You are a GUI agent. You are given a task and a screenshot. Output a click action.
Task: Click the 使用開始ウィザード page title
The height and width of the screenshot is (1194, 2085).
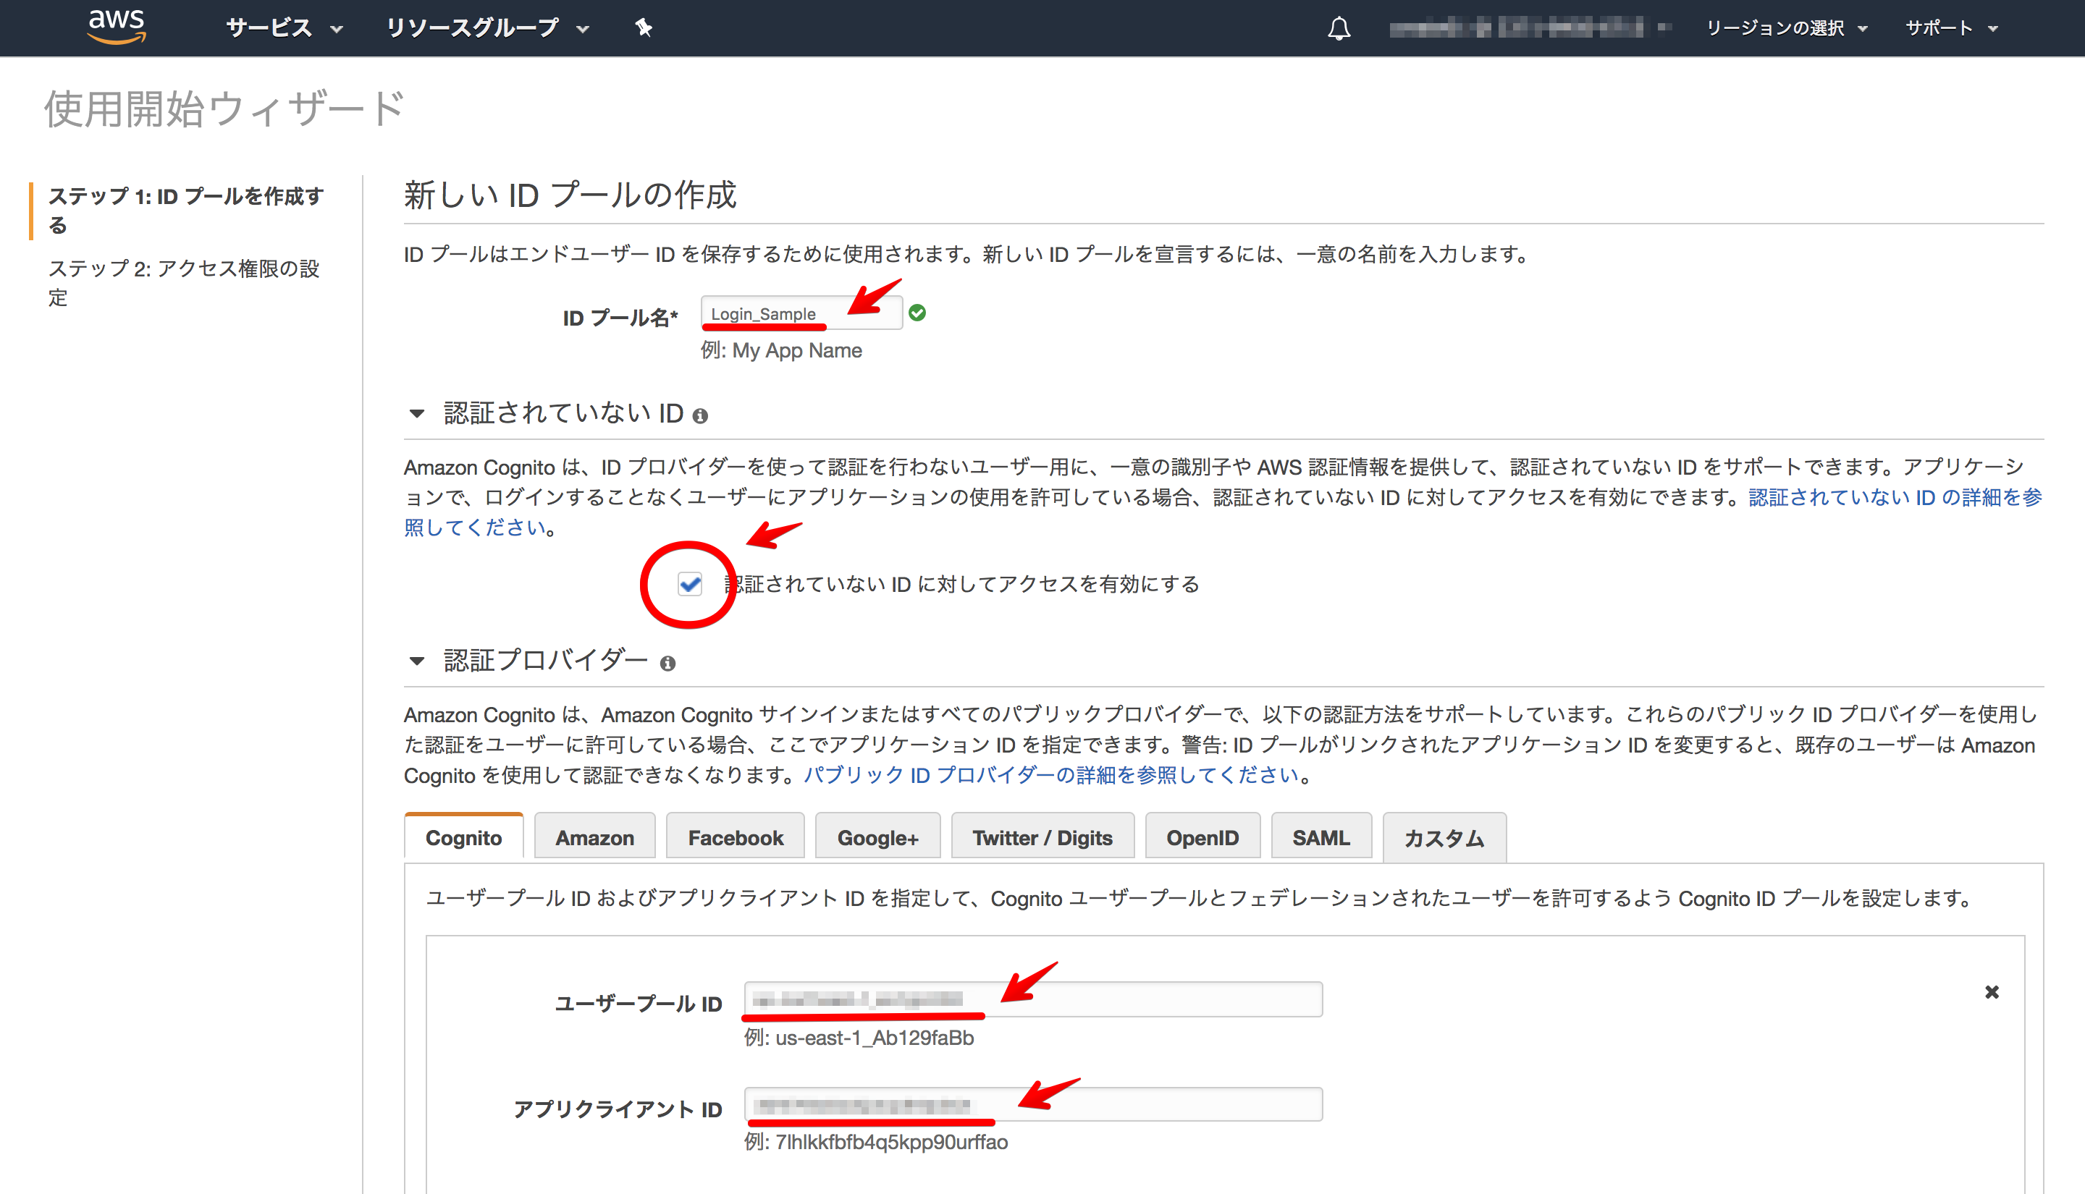(x=224, y=109)
